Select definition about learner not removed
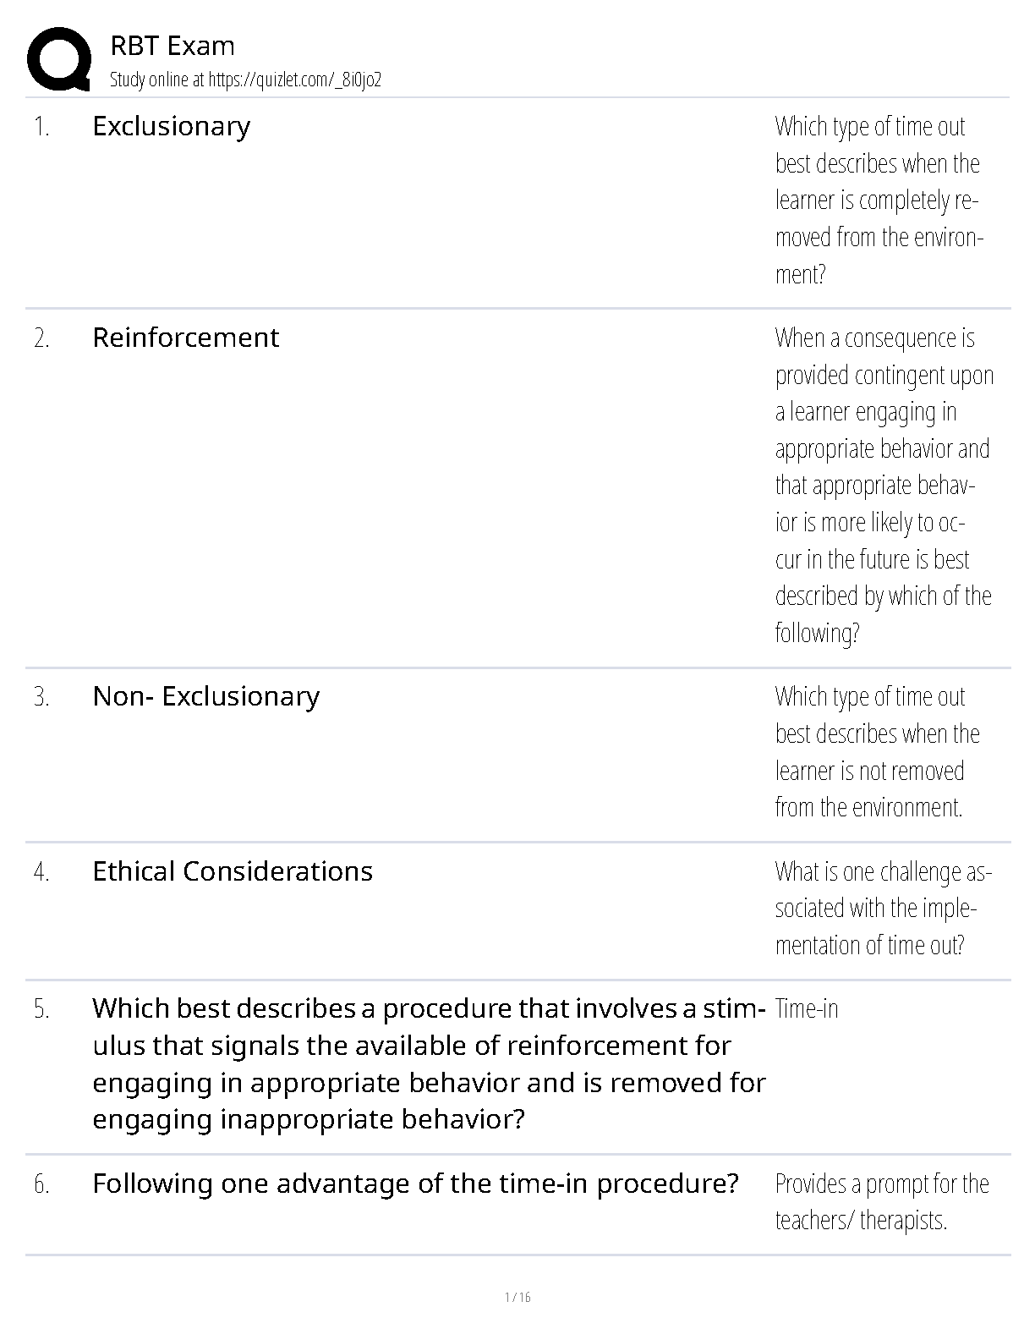The height and width of the screenshot is (1340, 1035). point(878,752)
